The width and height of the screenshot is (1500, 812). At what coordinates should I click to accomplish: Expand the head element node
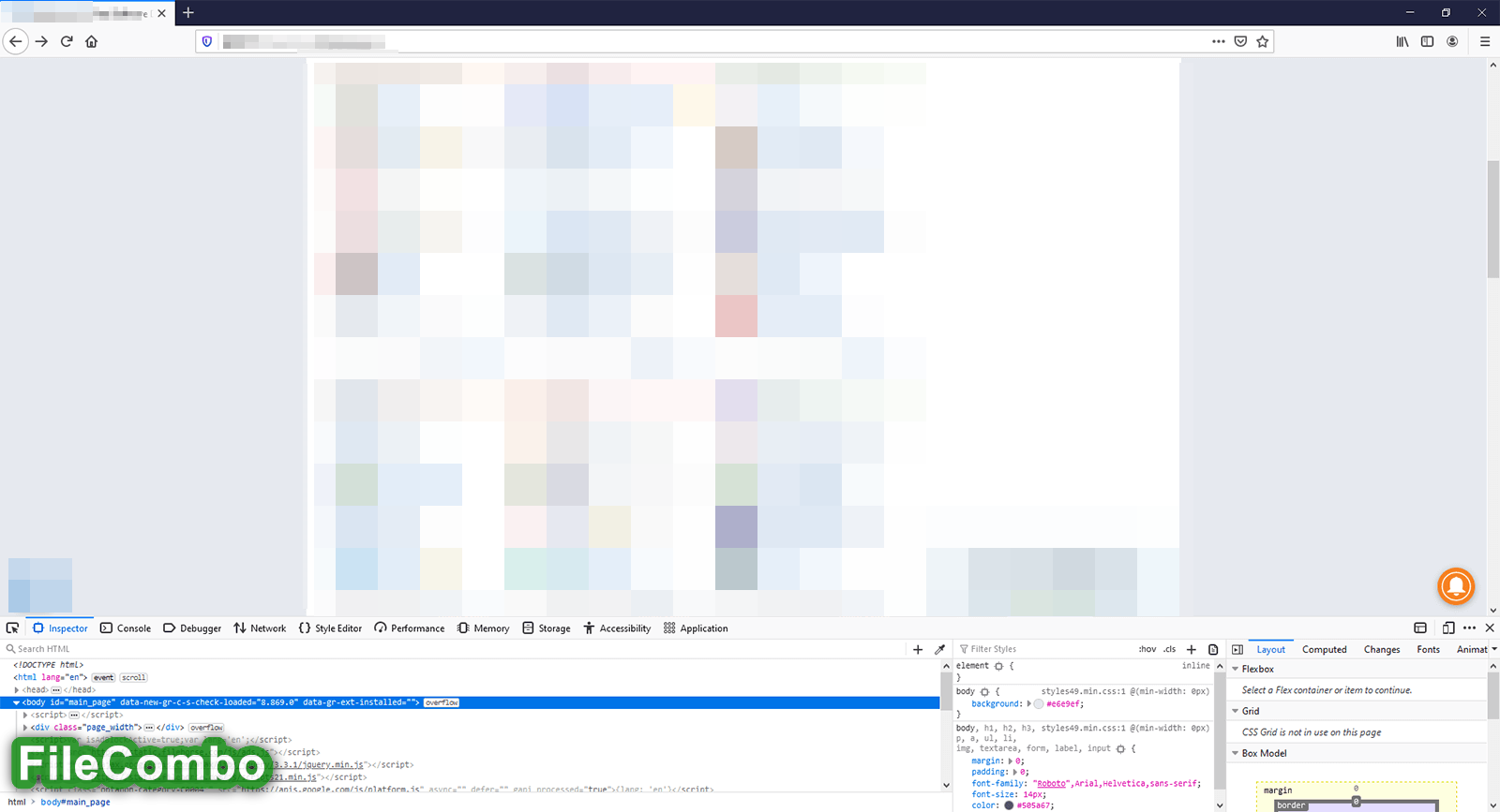coord(17,690)
